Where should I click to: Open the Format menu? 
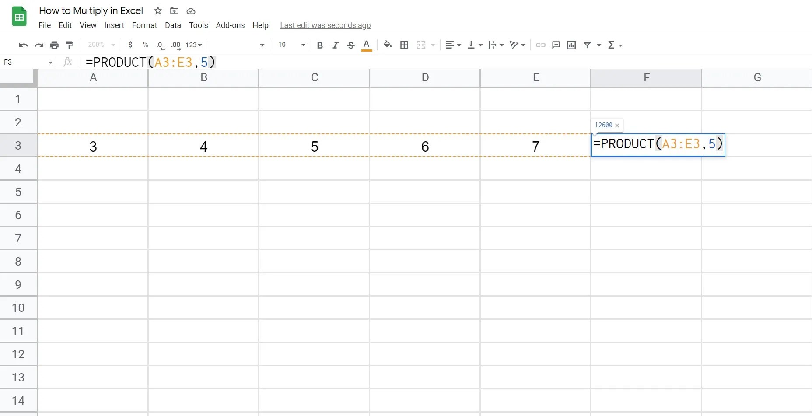(144, 25)
